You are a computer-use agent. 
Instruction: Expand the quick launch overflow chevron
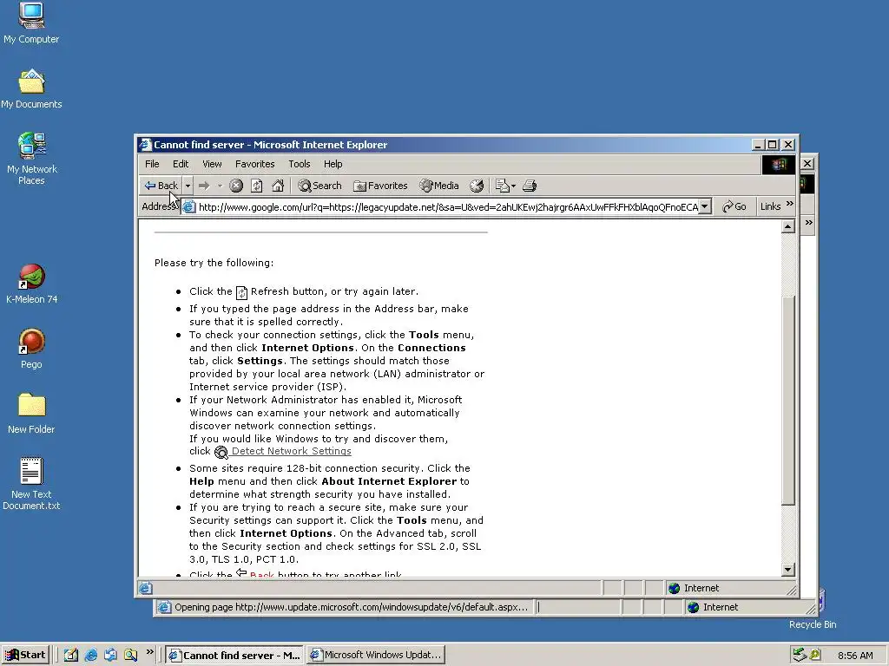coord(149,652)
